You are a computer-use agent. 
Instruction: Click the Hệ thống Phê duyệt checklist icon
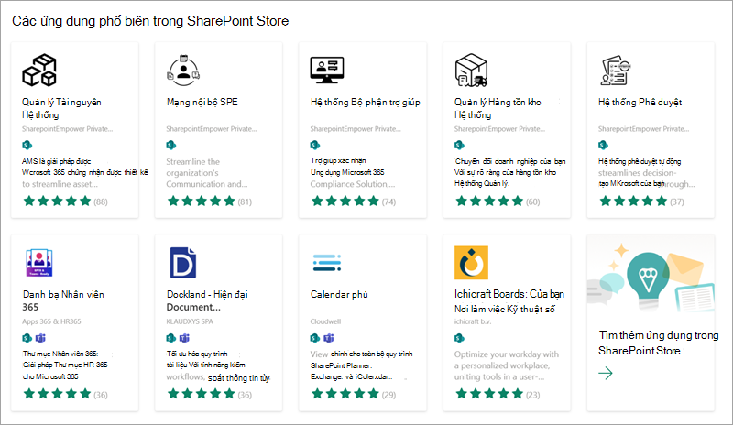[x=616, y=71]
